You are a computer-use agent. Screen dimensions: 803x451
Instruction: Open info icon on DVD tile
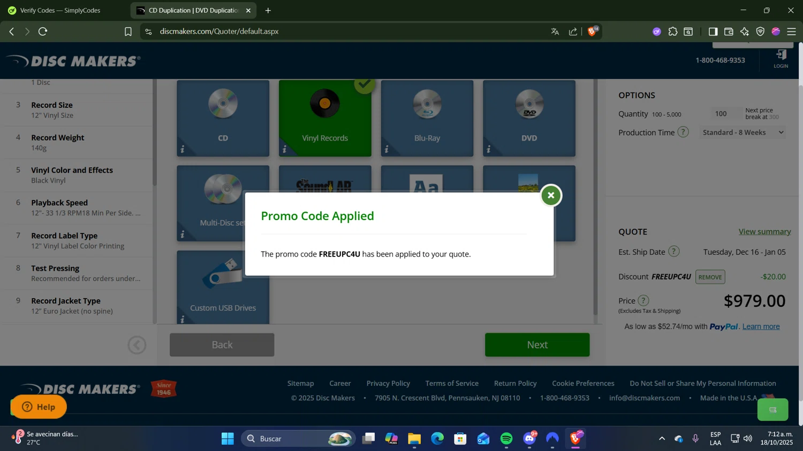click(x=489, y=150)
